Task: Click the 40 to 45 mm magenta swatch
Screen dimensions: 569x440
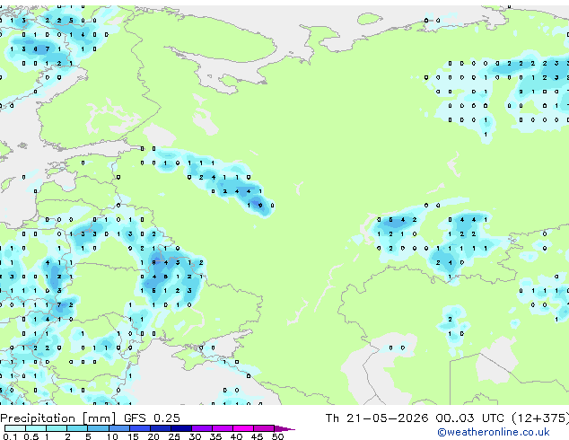Action: 243,428
